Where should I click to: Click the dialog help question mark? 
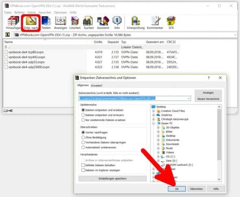point(209,78)
